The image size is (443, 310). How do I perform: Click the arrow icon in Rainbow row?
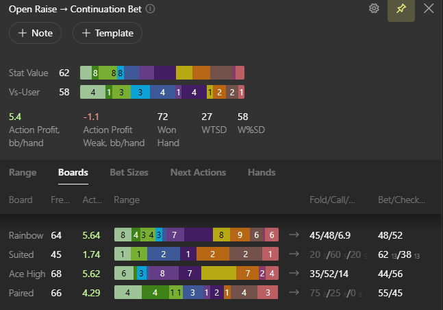(x=294, y=235)
